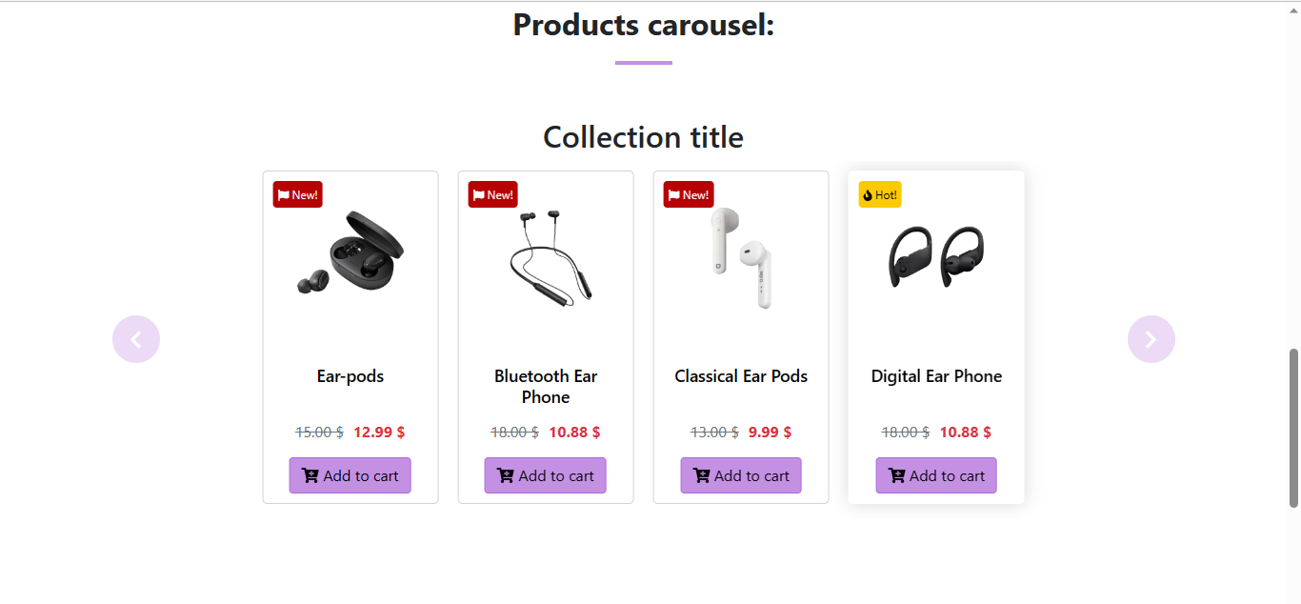
Task: Open the Bluetooth Ear Phone title link
Action: 546,387
